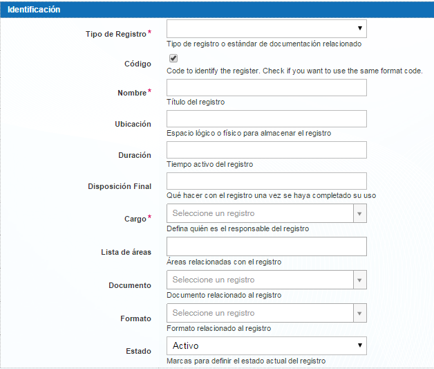This screenshot has height=369, width=434.
Task: Click the Formato dropdown arrow button
Action: click(359, 313)
